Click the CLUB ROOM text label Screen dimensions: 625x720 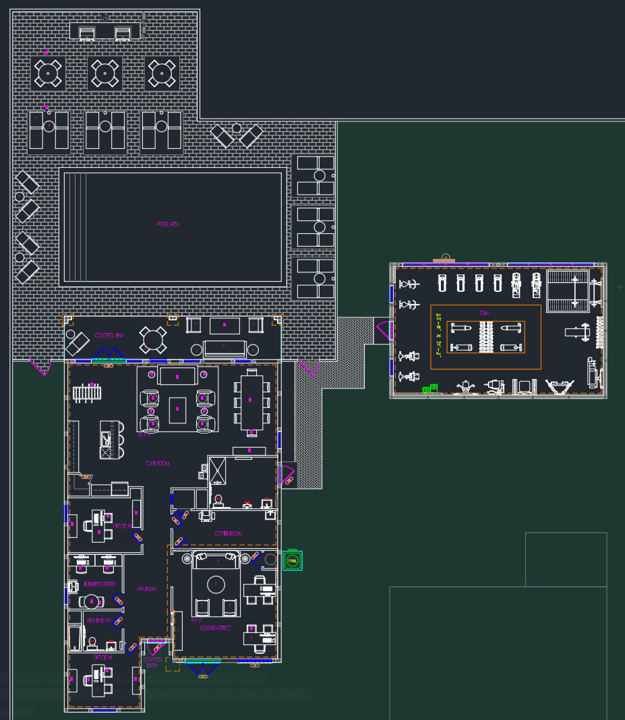click(158, 464)
